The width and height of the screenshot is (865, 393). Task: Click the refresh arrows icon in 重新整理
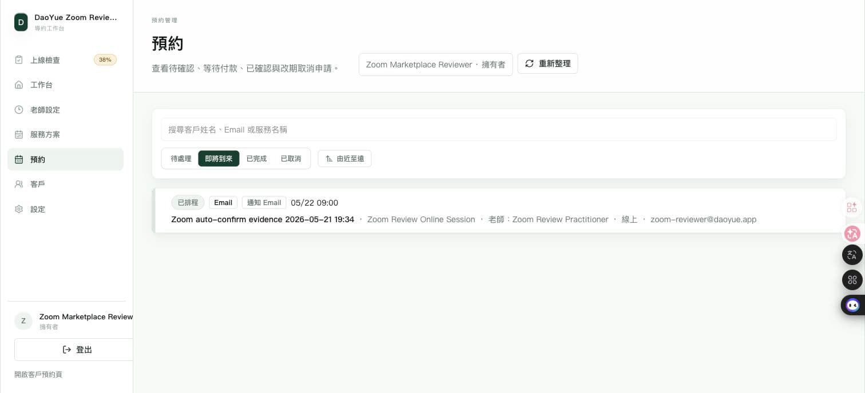pyautogui.click(x=529, y=63)
